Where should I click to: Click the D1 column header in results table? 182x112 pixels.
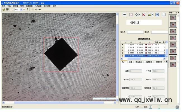[x=131, y=42]
